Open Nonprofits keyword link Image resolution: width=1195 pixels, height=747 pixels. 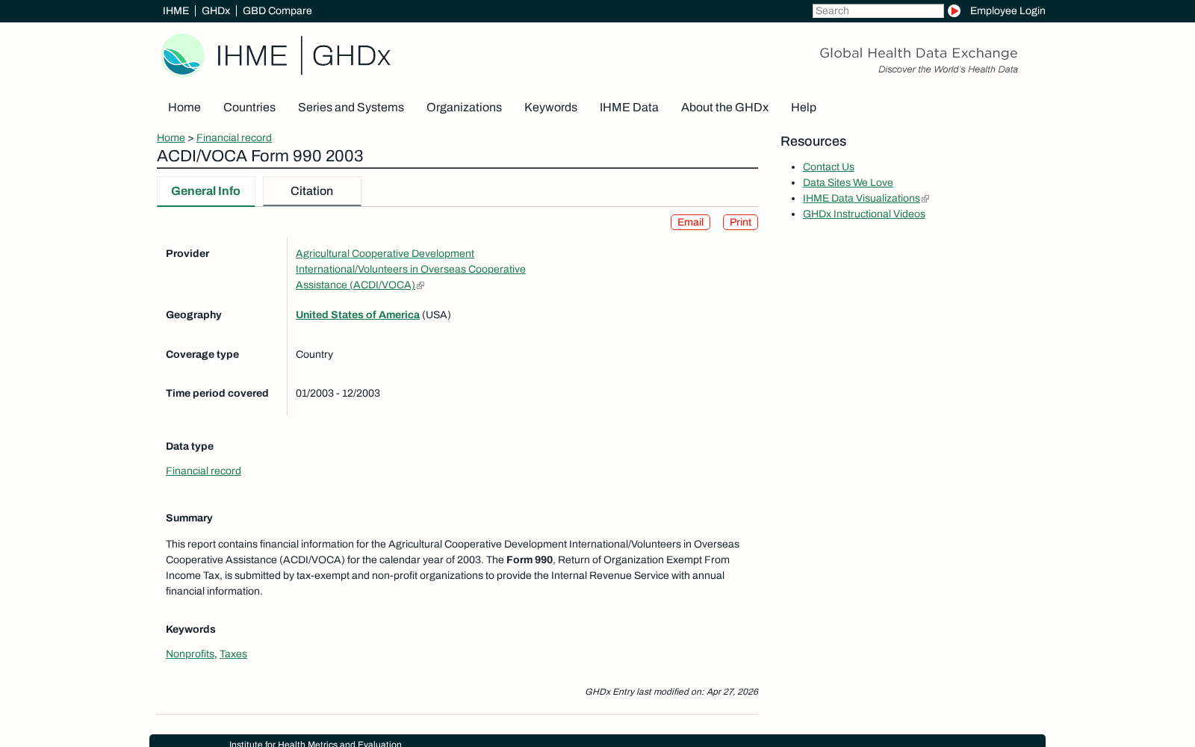pos(190,654)
